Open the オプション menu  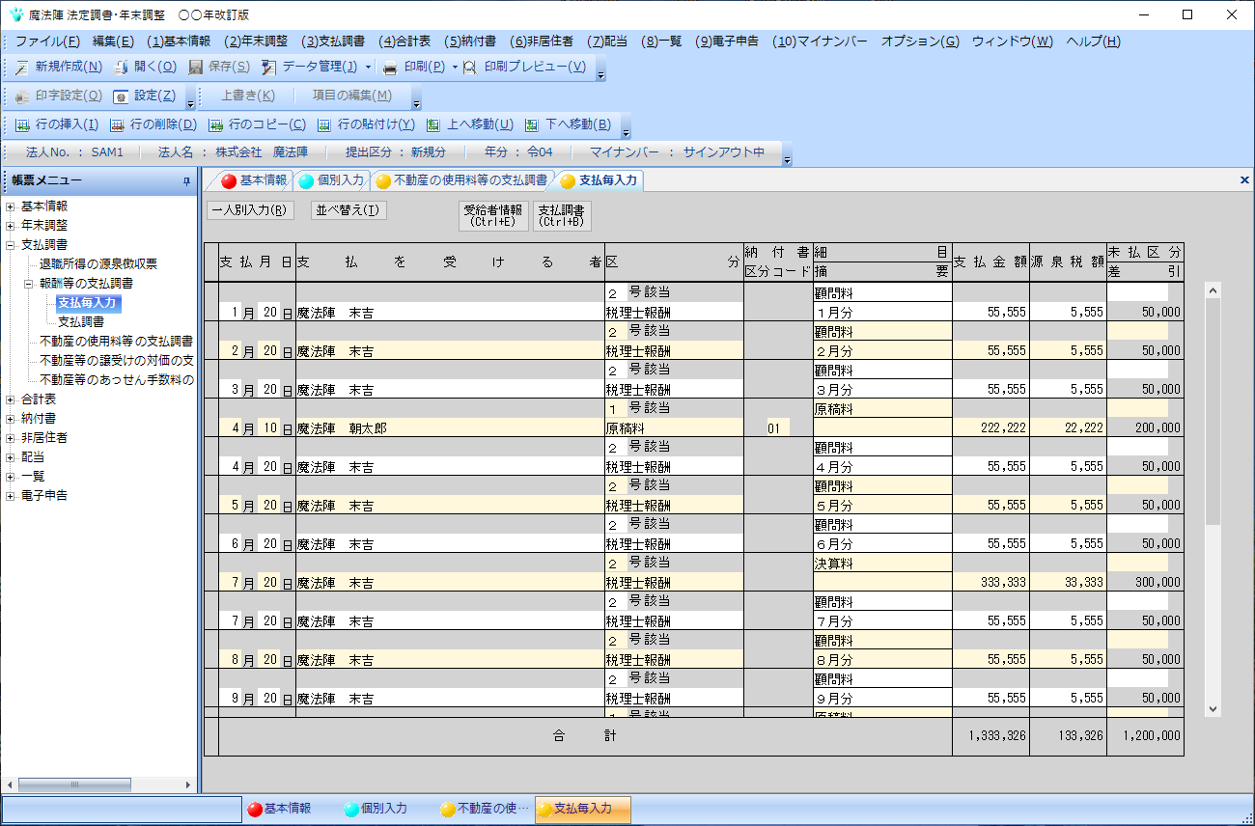[919, 41]
